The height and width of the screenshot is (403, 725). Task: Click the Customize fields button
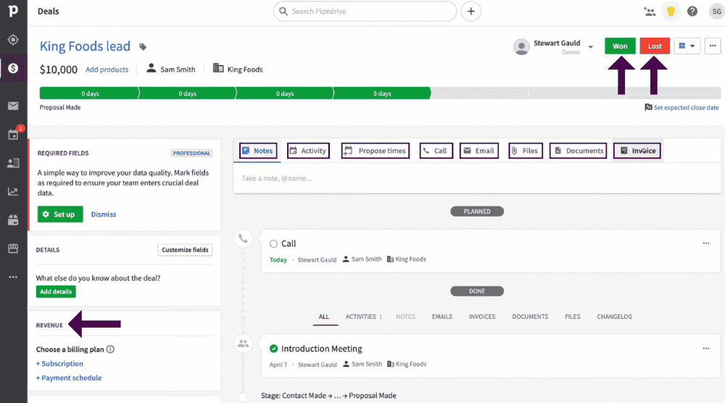[x=185, y=250]
